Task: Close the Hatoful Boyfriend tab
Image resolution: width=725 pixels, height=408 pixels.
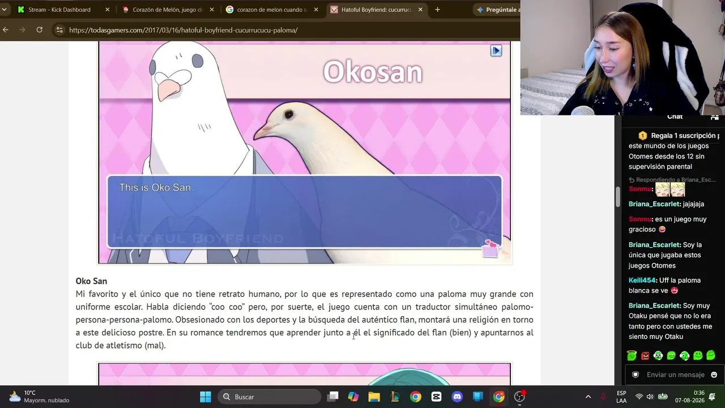Action: (420, 10)
